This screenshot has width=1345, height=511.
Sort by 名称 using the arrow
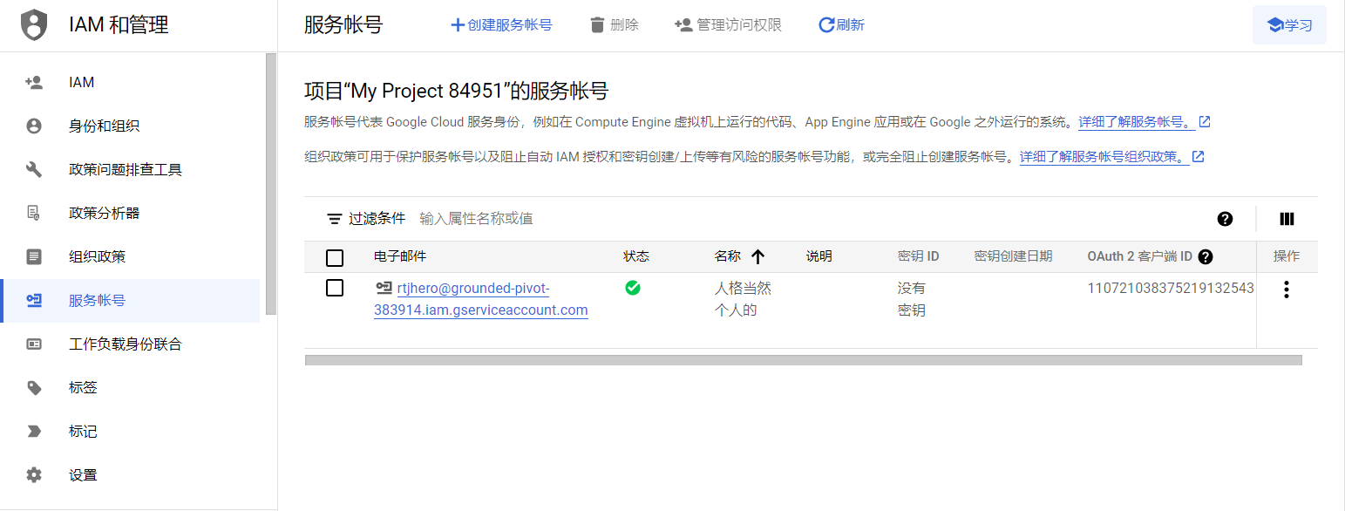[757, 256]
